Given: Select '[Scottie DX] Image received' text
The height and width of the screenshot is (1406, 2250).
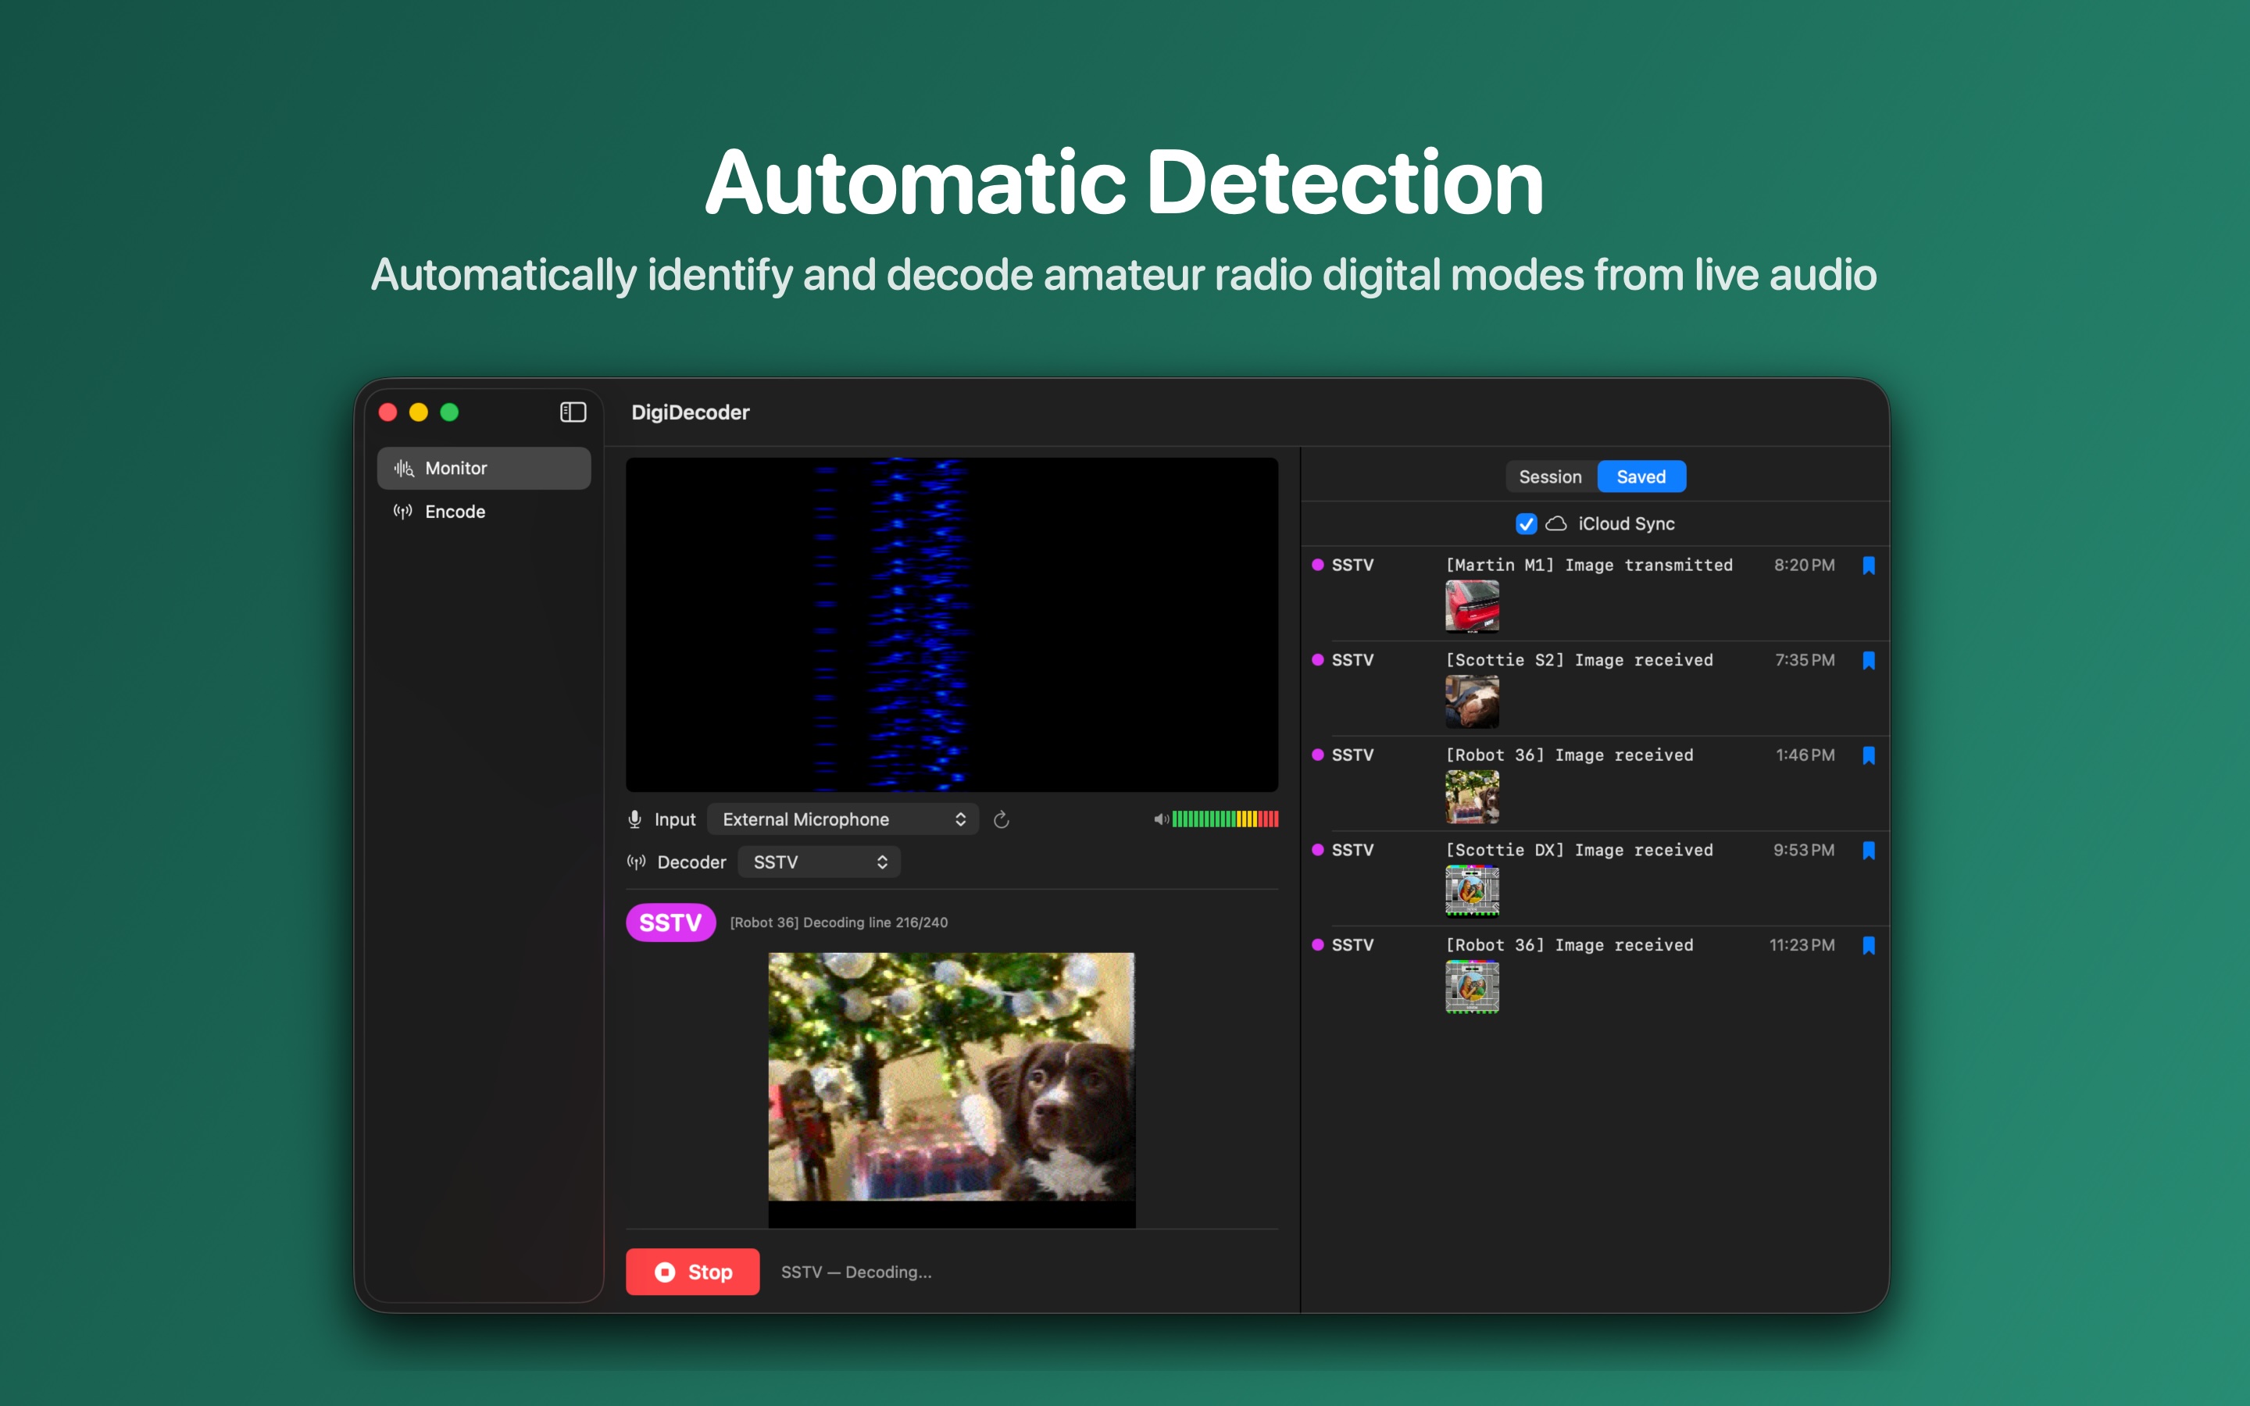Looking at the screenshot, I should pyautogui.click(x=1579, y=849).
